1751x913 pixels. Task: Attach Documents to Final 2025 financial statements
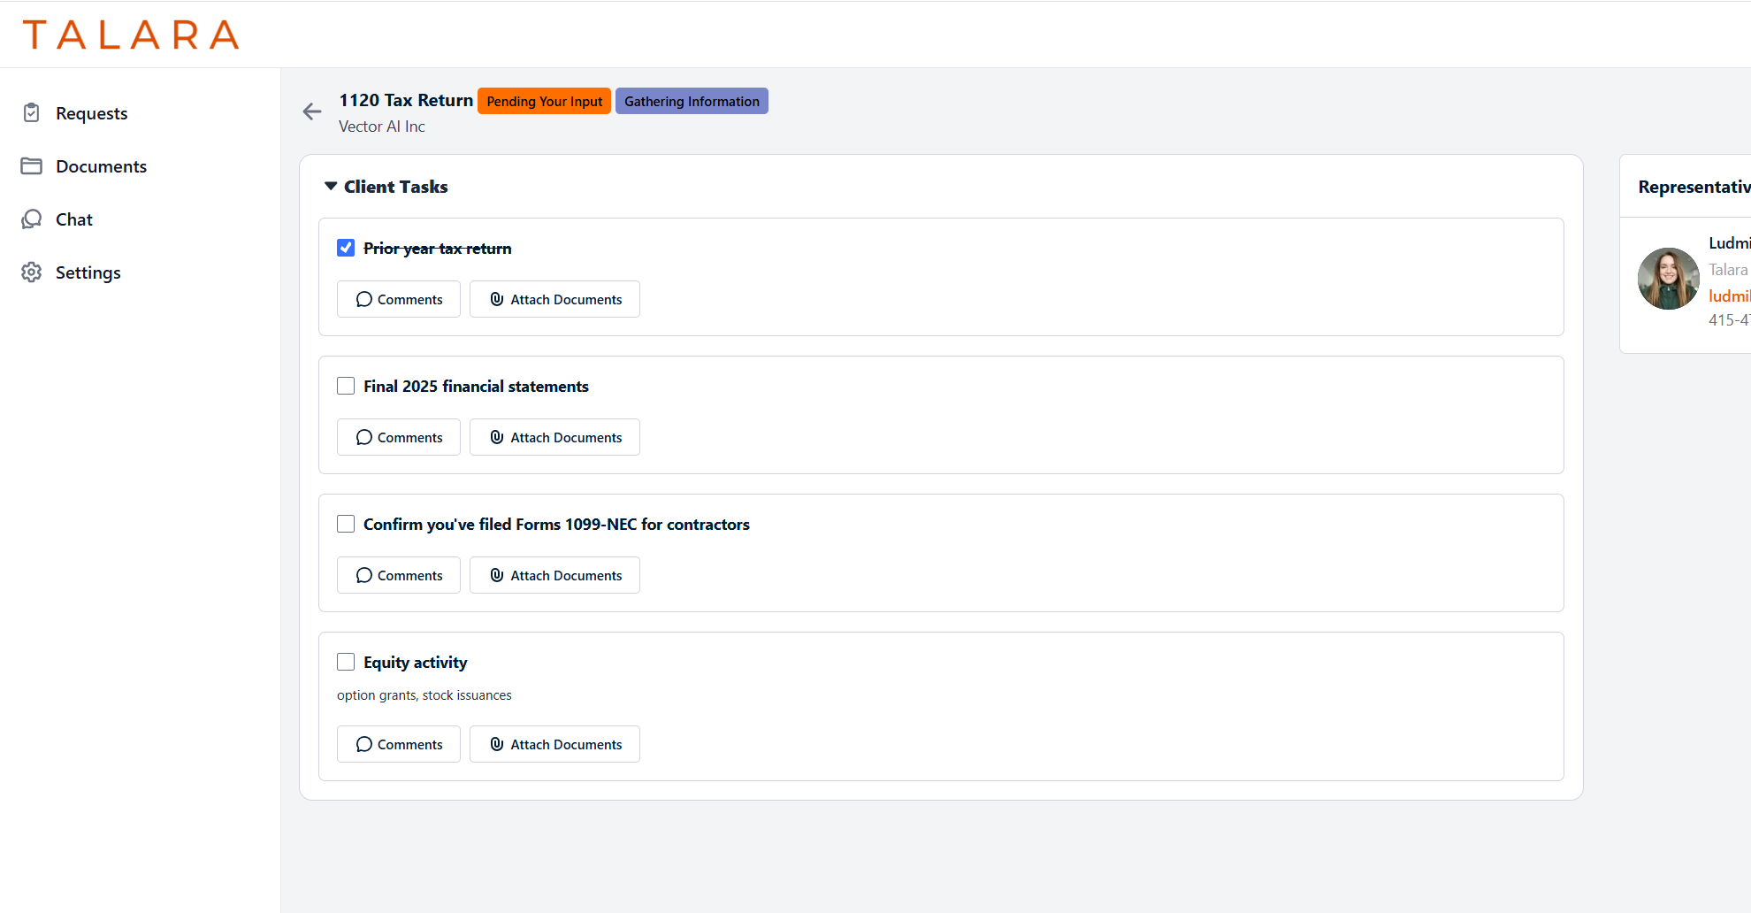click(x=554, y=437)
